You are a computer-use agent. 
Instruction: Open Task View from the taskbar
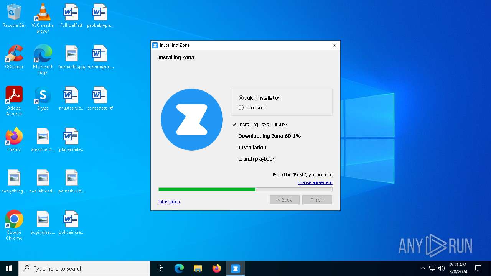click(x=160, y=268)
